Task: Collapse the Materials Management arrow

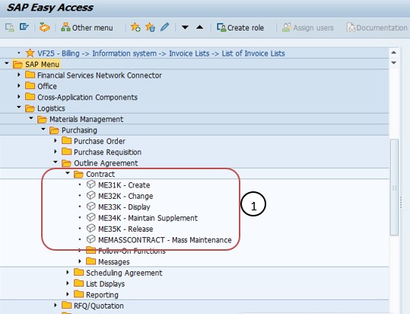Action: (x=31, y=118)
